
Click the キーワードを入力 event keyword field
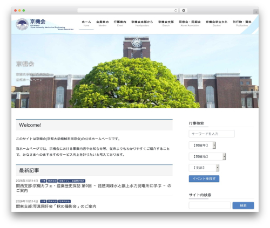tap(212, 134)
